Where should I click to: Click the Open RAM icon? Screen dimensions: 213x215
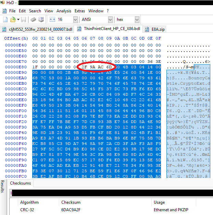33,20
